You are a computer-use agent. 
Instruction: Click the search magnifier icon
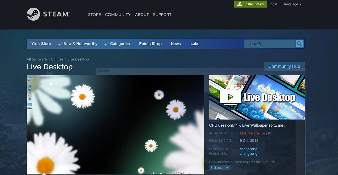[x=299, y=44]
